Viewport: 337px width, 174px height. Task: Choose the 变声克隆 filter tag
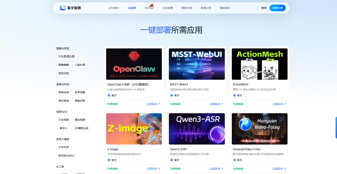(x=80, y=92)
